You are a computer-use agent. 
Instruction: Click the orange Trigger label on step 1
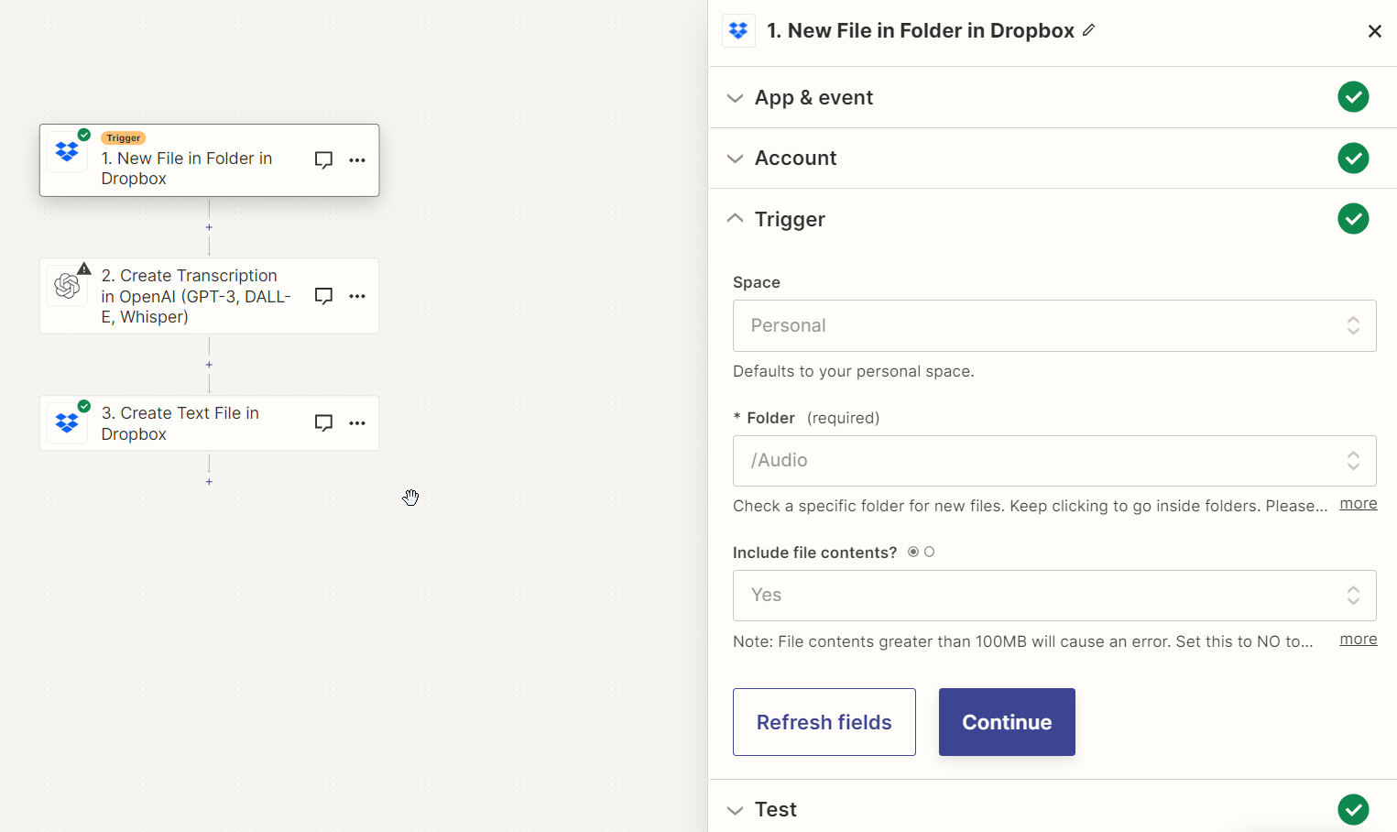coord(124,138)
